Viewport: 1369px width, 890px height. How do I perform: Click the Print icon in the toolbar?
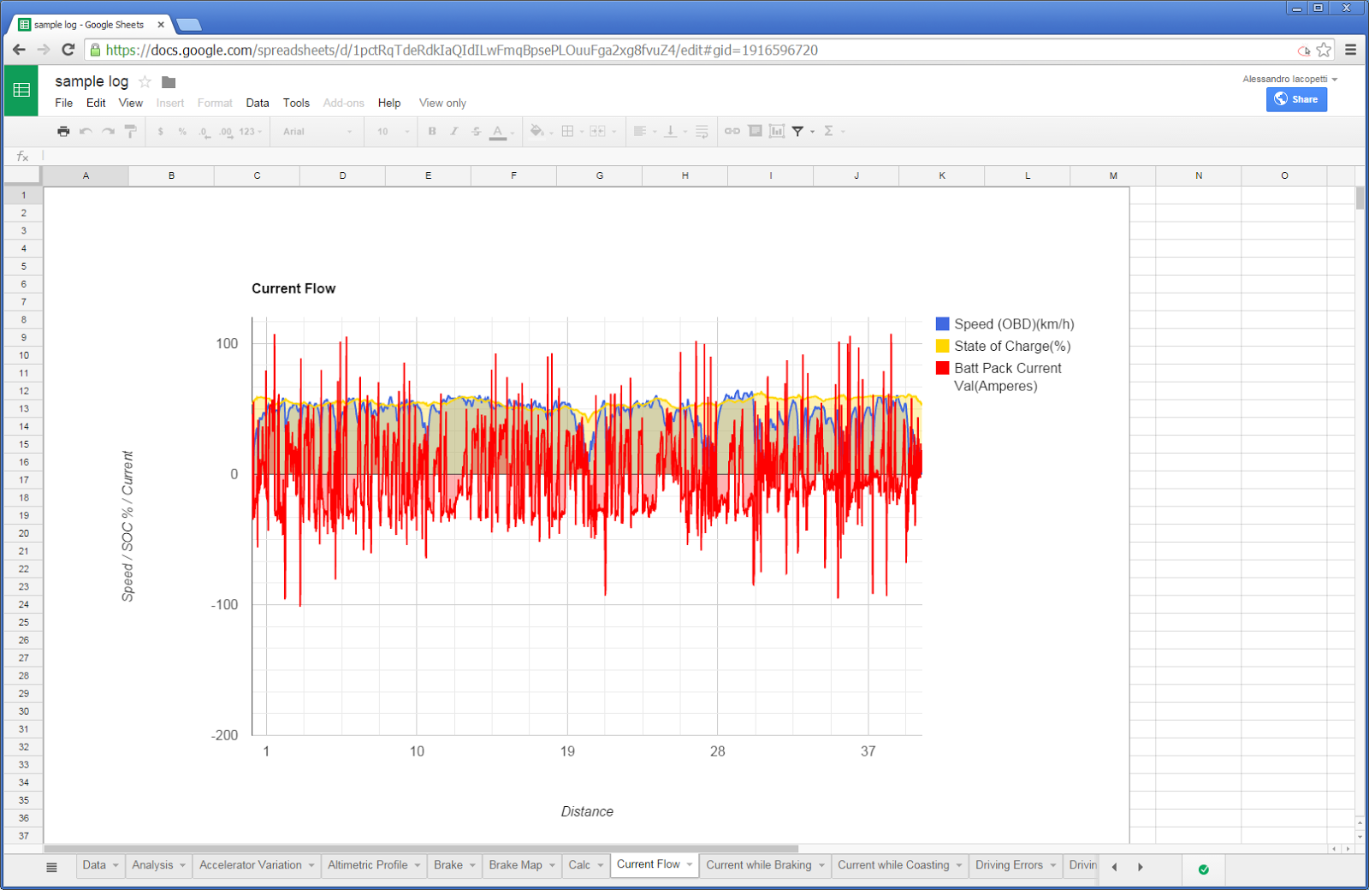click(63, 131)
